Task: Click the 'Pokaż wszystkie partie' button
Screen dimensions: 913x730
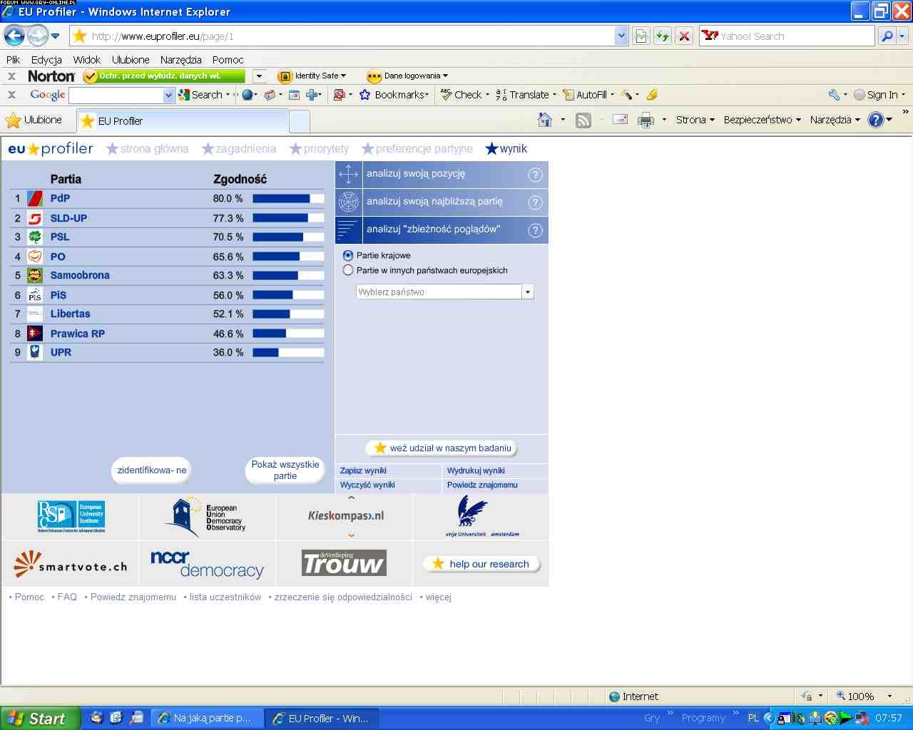Action: click(285, 471)
